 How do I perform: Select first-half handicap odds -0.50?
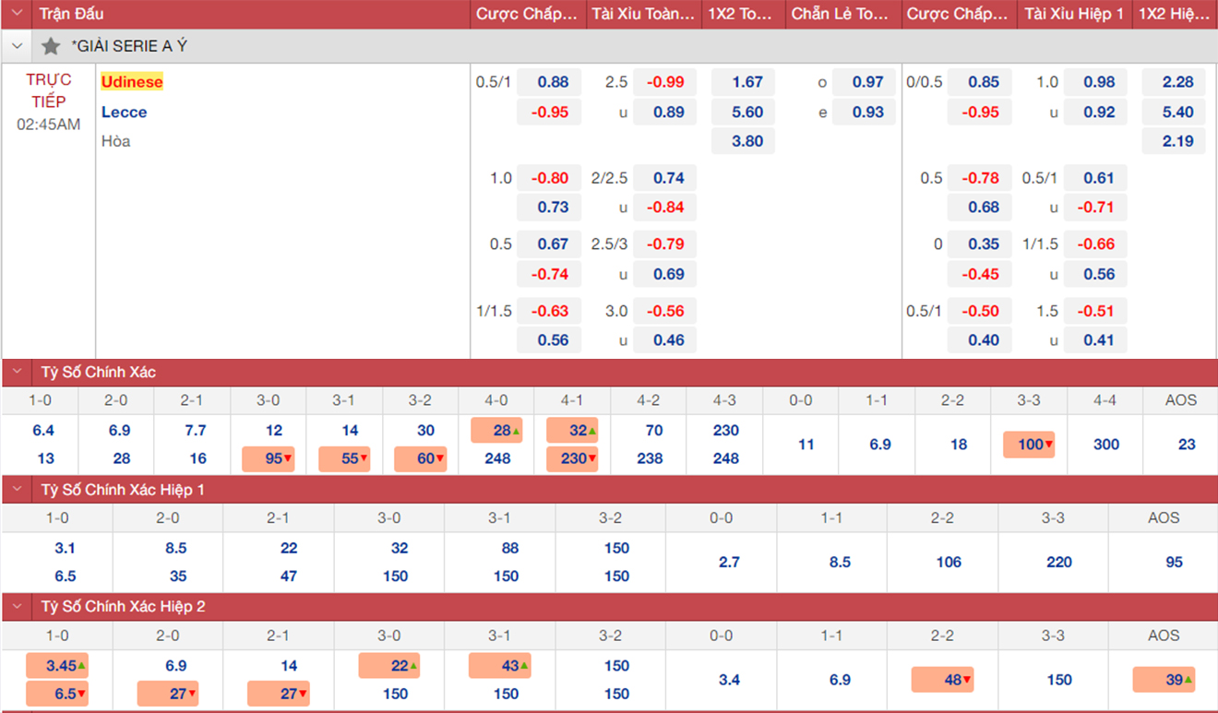(x=979, y=311)
